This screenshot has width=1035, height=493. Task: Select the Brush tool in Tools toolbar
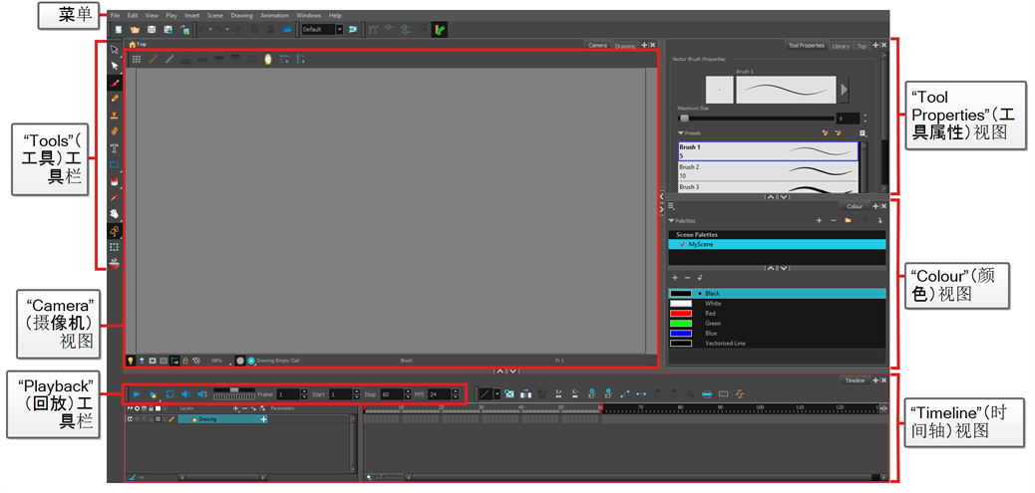pos(116,82)
